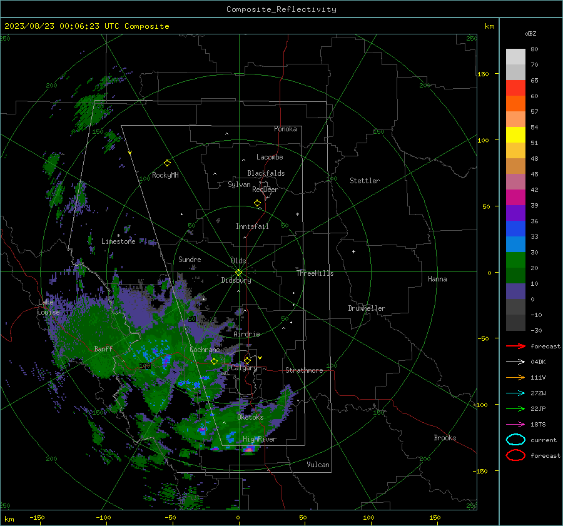Click the Blackfalds label
The image size is (563, 526).
[266, 173]
